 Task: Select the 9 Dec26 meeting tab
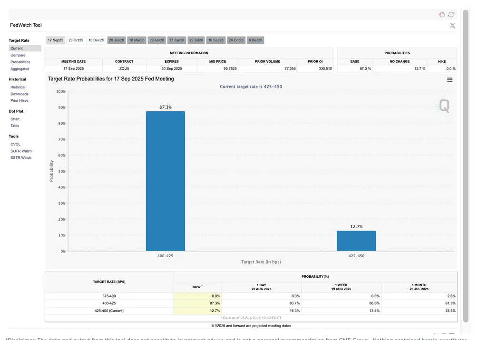point(255,40)
